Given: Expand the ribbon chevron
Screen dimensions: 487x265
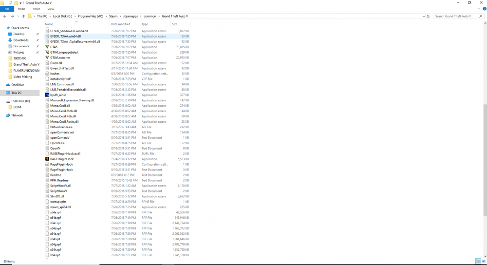Looking at the screenshot, I should click(479, 9).
